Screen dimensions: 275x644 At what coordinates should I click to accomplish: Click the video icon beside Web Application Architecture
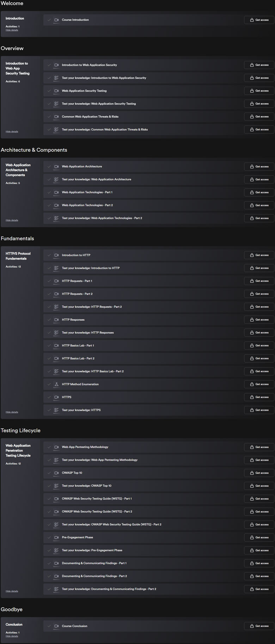click(x=56, y=167)
